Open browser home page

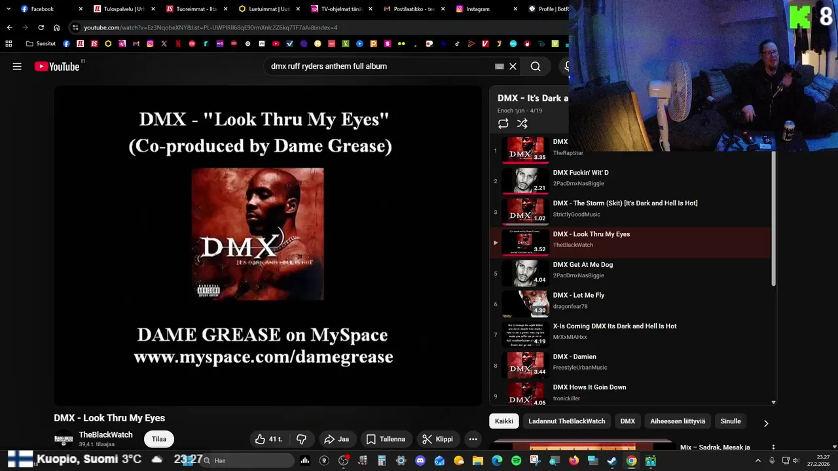point(56,27)
